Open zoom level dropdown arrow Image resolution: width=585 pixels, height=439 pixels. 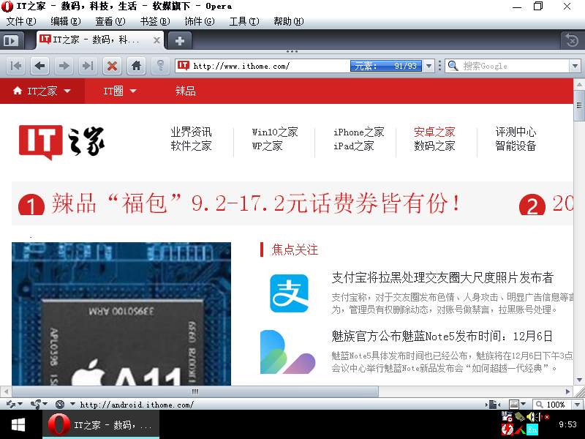(x=578, y=405)
